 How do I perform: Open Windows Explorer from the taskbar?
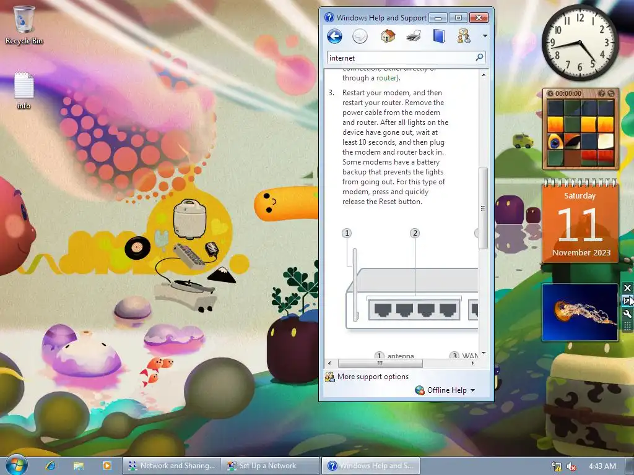pos(78,466)
